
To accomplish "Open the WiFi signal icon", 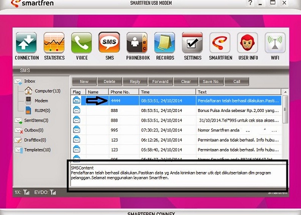I will tap(274, 43).
